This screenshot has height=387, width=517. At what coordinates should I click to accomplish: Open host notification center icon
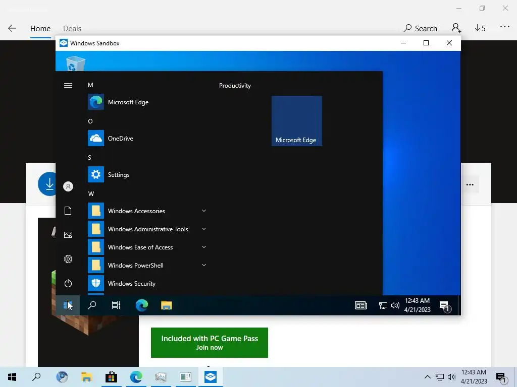[x=501, y=377]
